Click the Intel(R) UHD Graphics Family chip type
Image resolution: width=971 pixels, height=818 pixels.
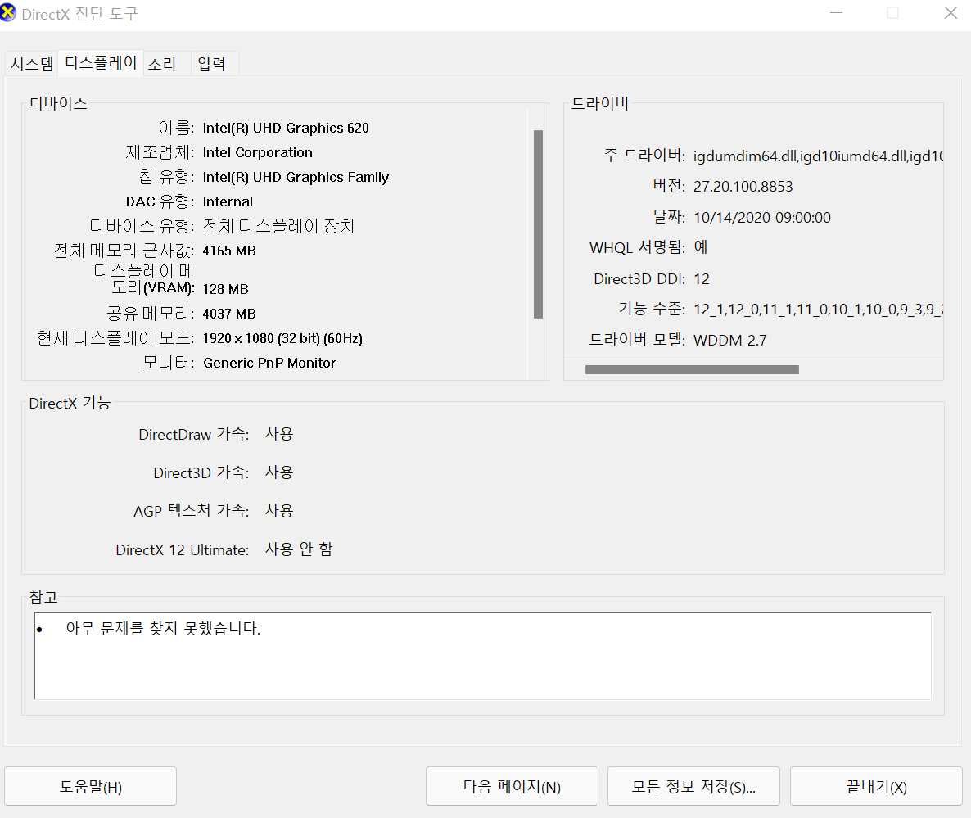tap(296, 177)
